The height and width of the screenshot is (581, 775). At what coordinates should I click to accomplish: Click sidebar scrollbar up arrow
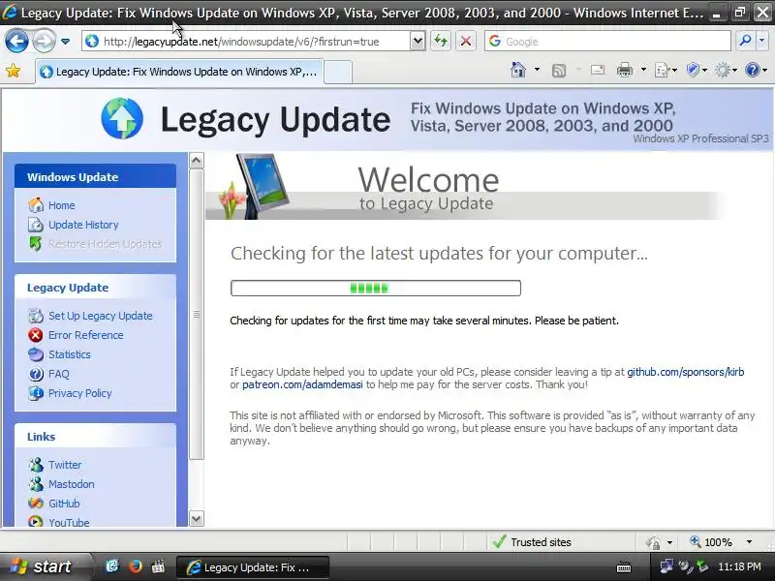197,160
